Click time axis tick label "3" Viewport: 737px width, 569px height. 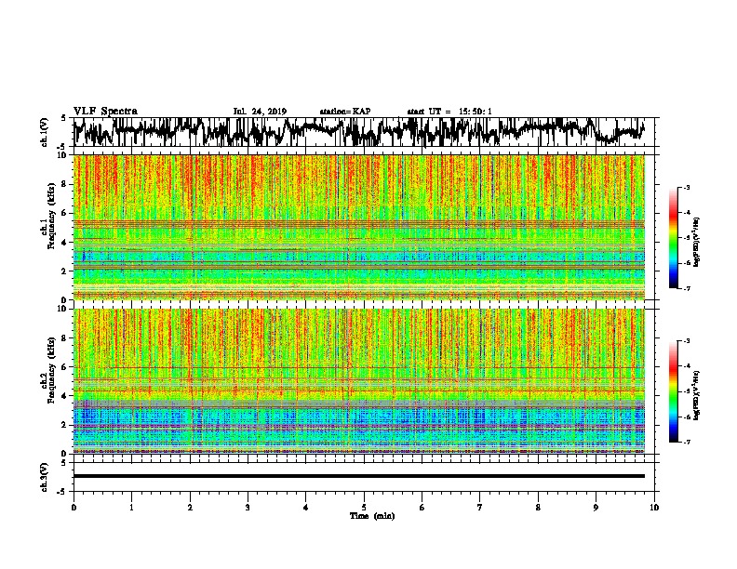point(248,507)
